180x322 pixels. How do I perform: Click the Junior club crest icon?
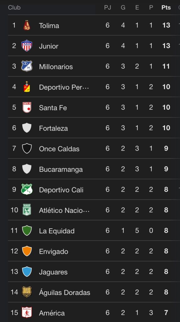(27, 46)
